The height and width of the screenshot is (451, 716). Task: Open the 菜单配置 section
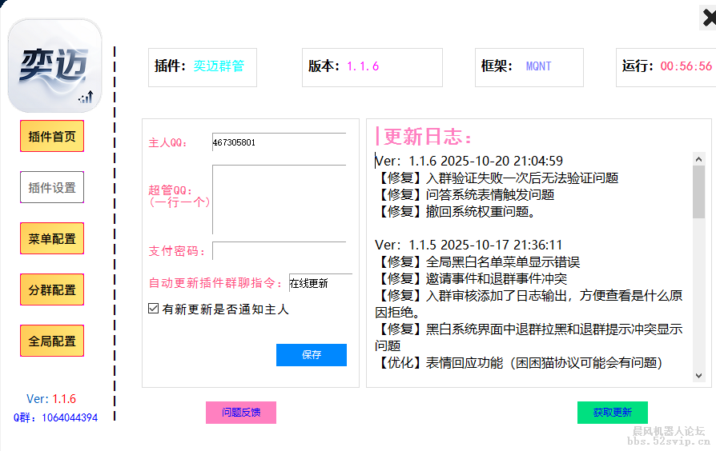(52, 238)
